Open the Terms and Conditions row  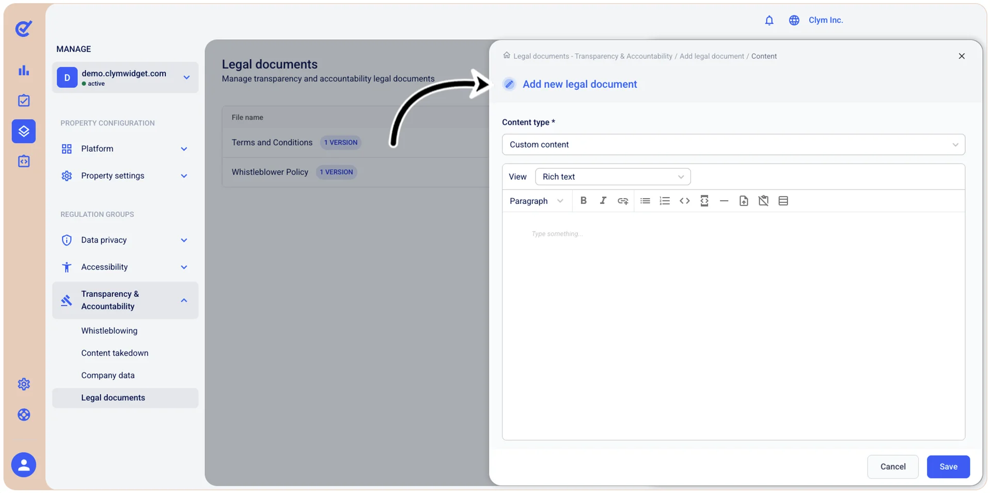coord(355,142)
